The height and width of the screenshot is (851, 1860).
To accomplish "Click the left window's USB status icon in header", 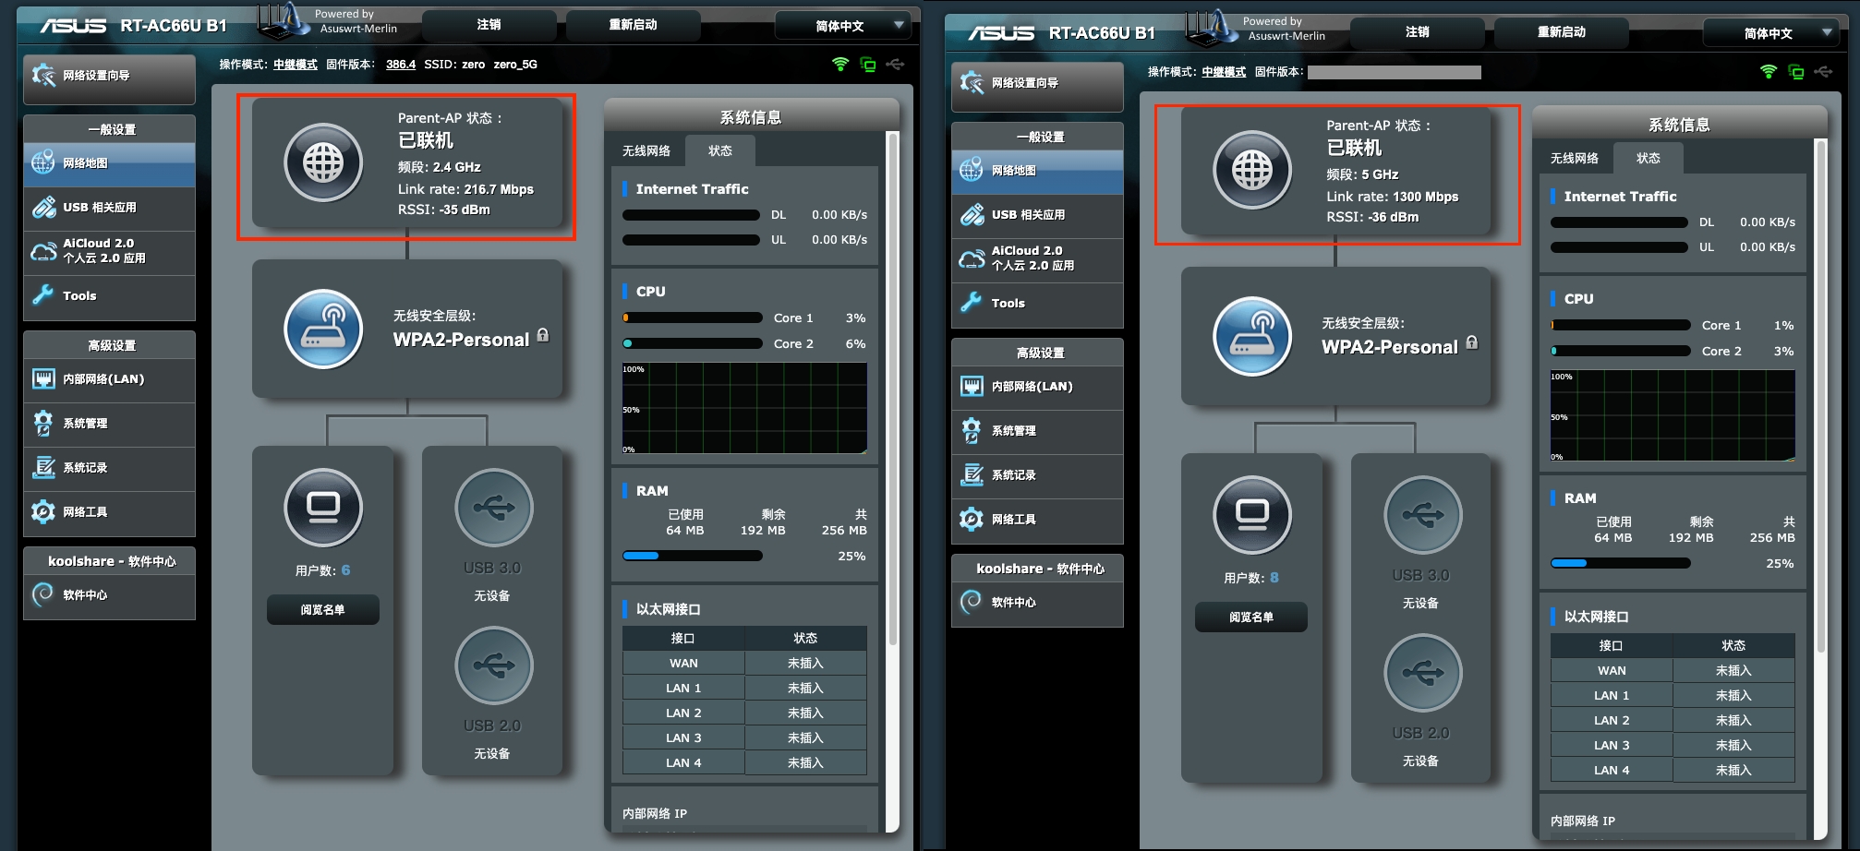I will 895,64.
